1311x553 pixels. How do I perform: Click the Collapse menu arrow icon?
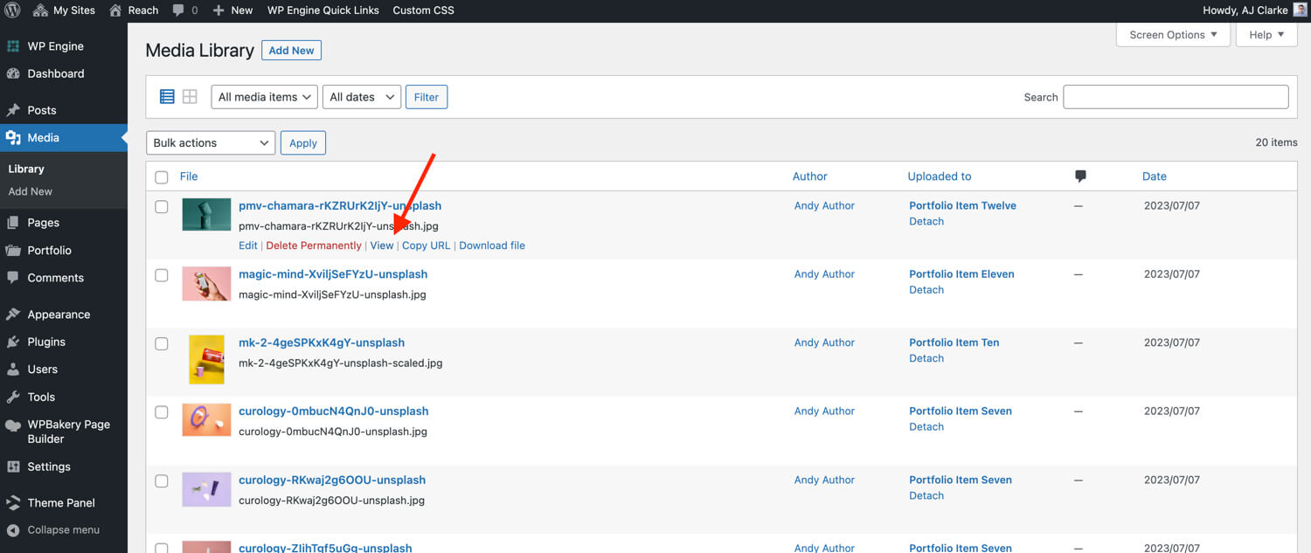pyautogui.click(x=13, y=530)
